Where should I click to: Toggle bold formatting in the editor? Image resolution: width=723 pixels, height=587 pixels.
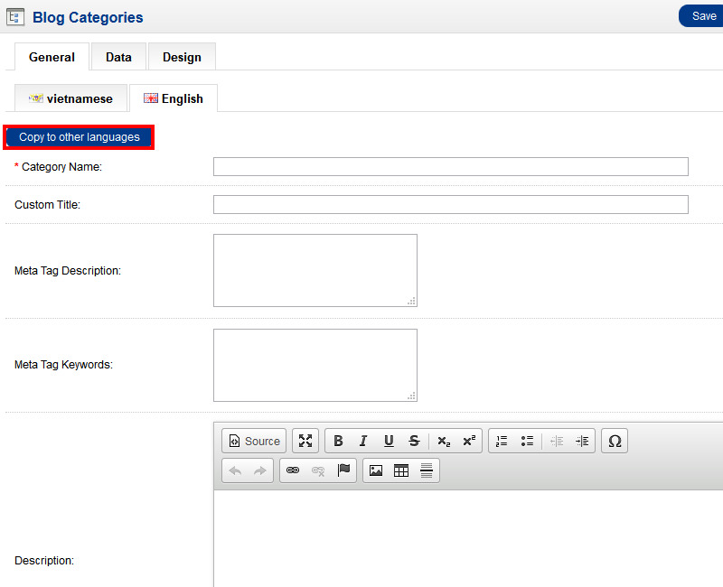point(338,441)
